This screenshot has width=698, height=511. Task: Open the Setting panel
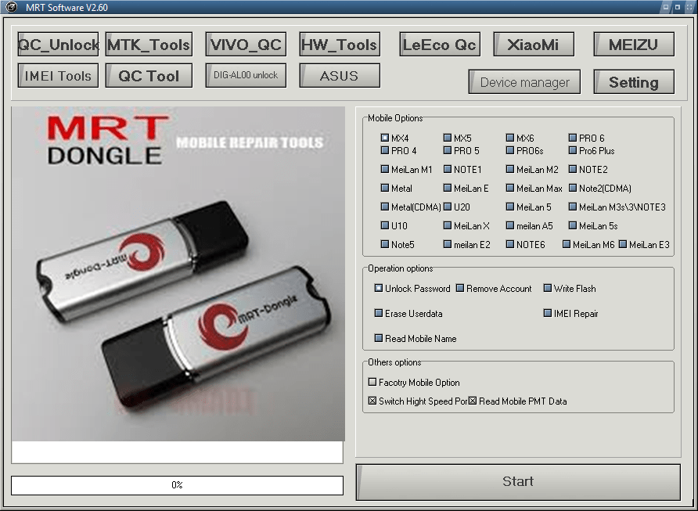634,81
